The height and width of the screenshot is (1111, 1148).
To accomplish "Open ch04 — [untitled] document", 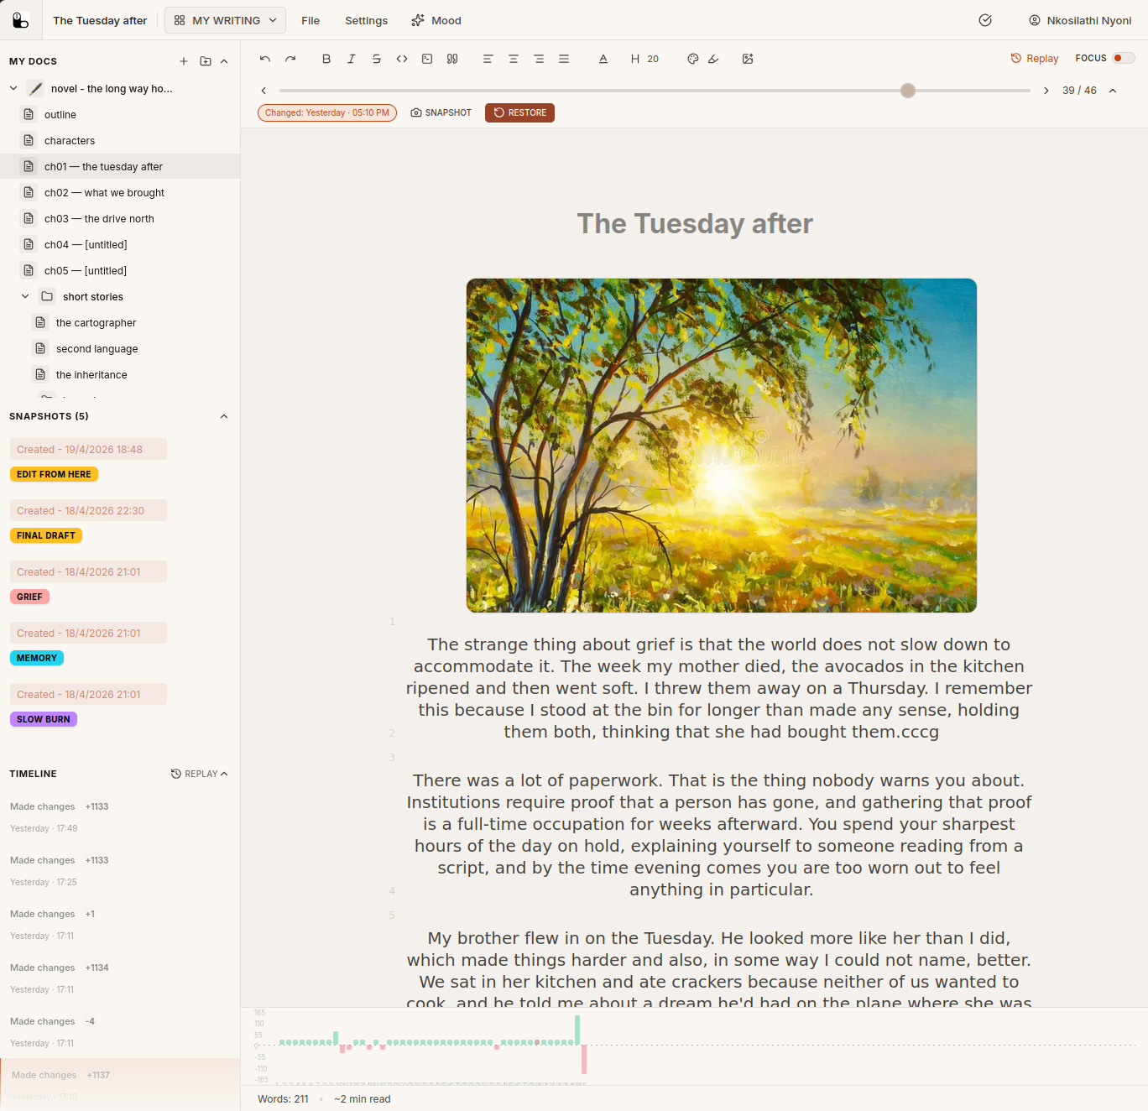I will [120, 244].
